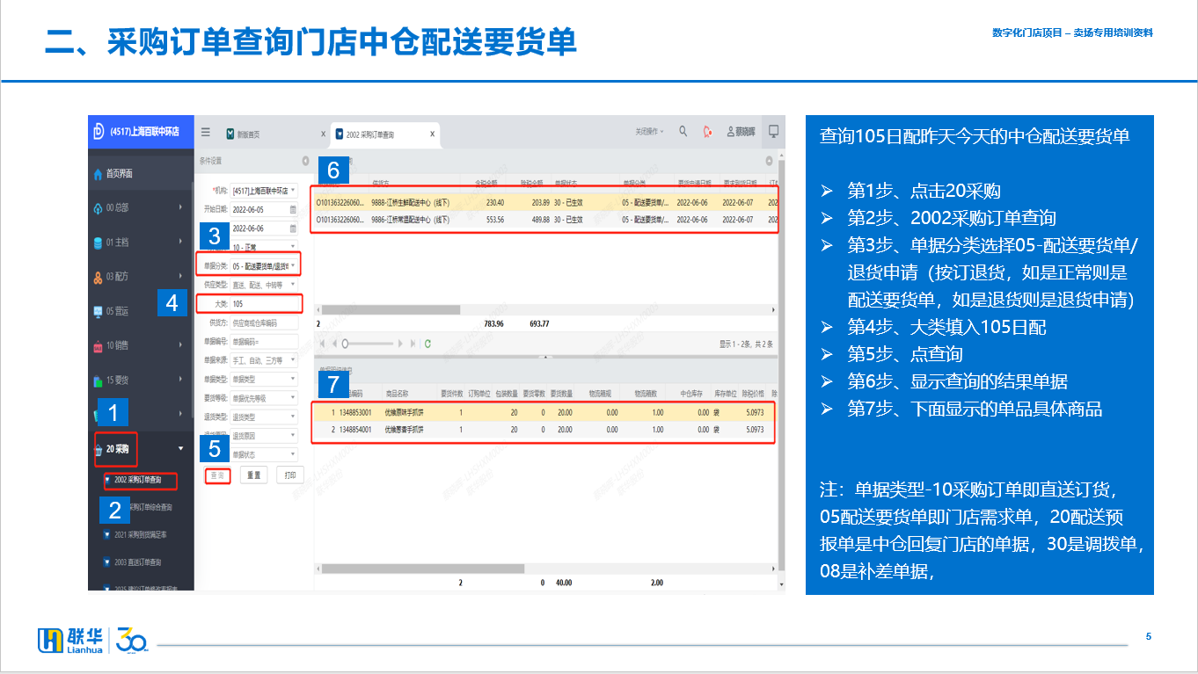Open the 单据分类 dropdown 05-配送要货单
This screenshot has width=1198, height=674.
point(264,265)
